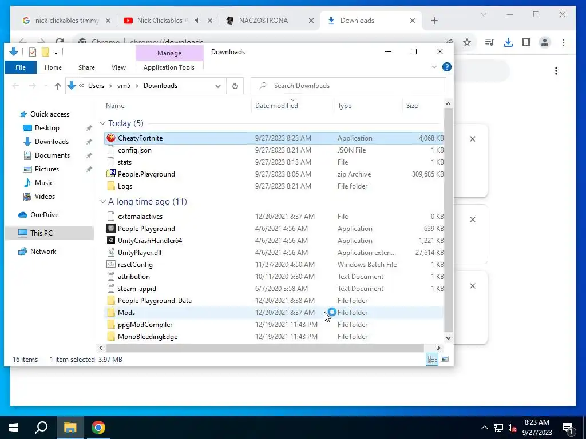The image size is (586, 439).
Task: Open Chrome media controls icon
Action: (x=490, y=42)
